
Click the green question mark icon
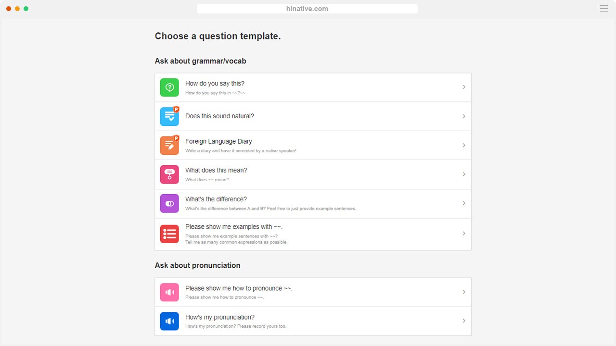(169, 87)
